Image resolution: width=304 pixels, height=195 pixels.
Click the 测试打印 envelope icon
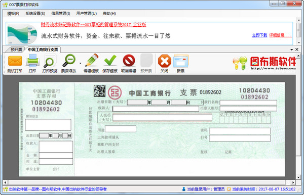click(x=15, y=61)
